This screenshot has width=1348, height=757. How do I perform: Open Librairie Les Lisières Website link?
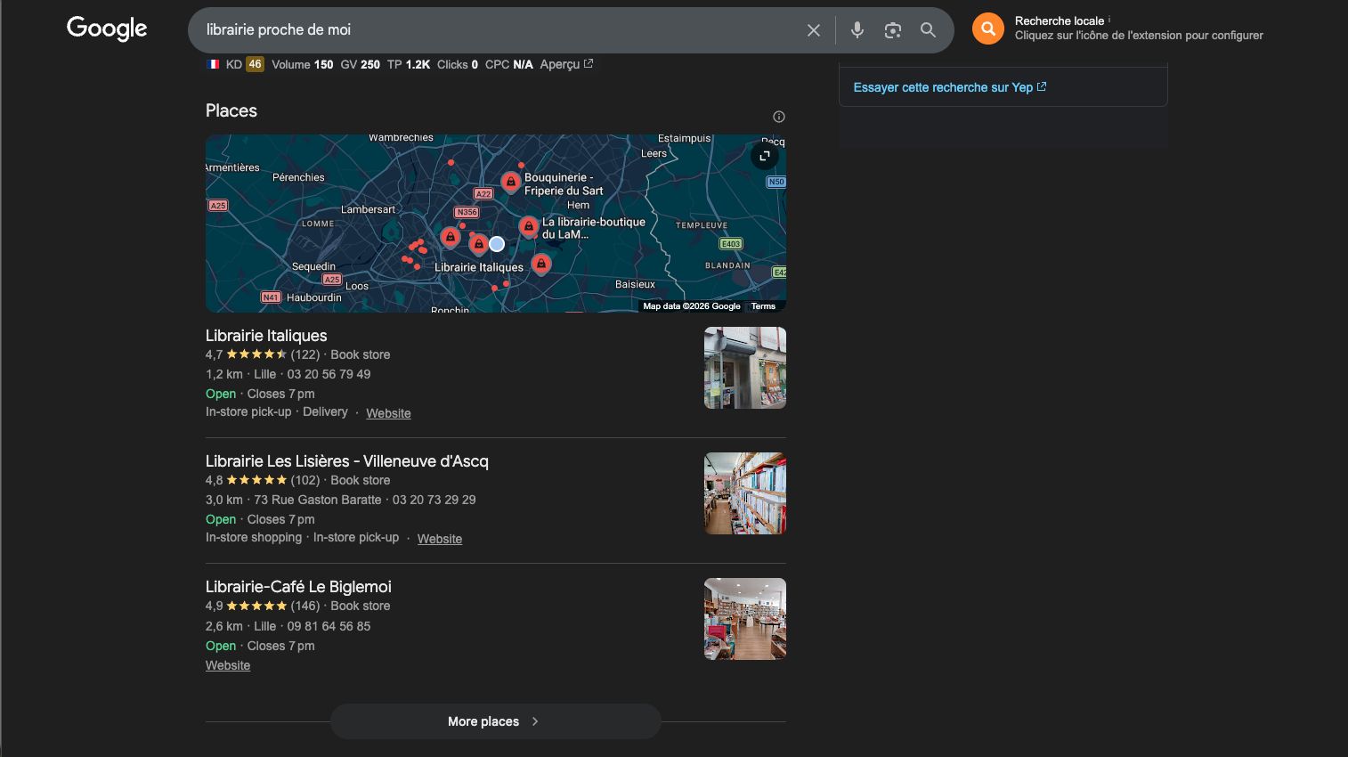440,539
